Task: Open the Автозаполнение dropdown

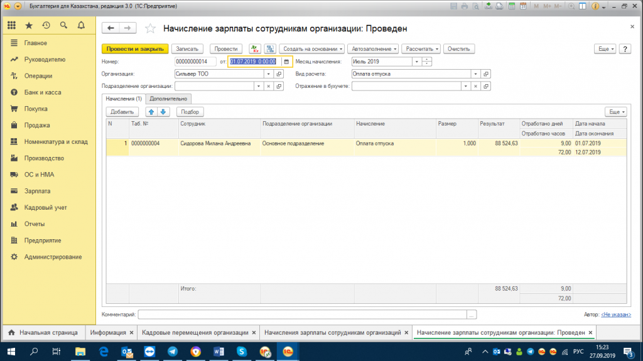Action: (374, 49)
